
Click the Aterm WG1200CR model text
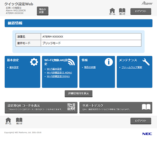[x=16, y=11]
